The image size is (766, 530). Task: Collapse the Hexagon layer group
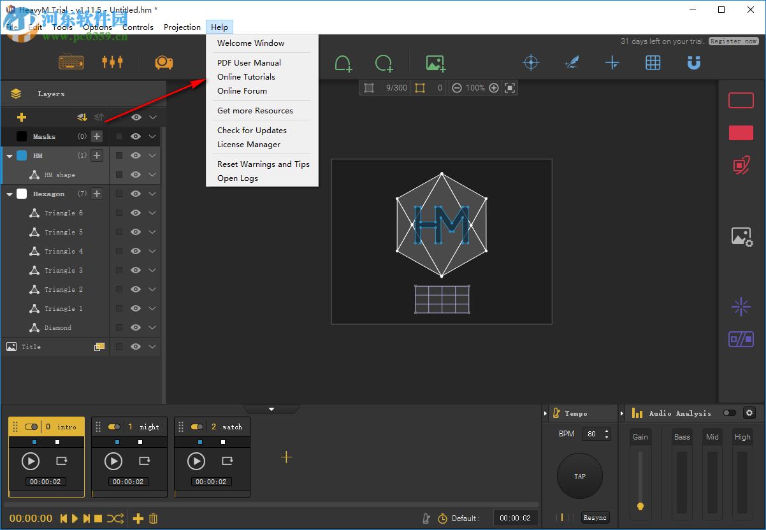tap(10, 194)
